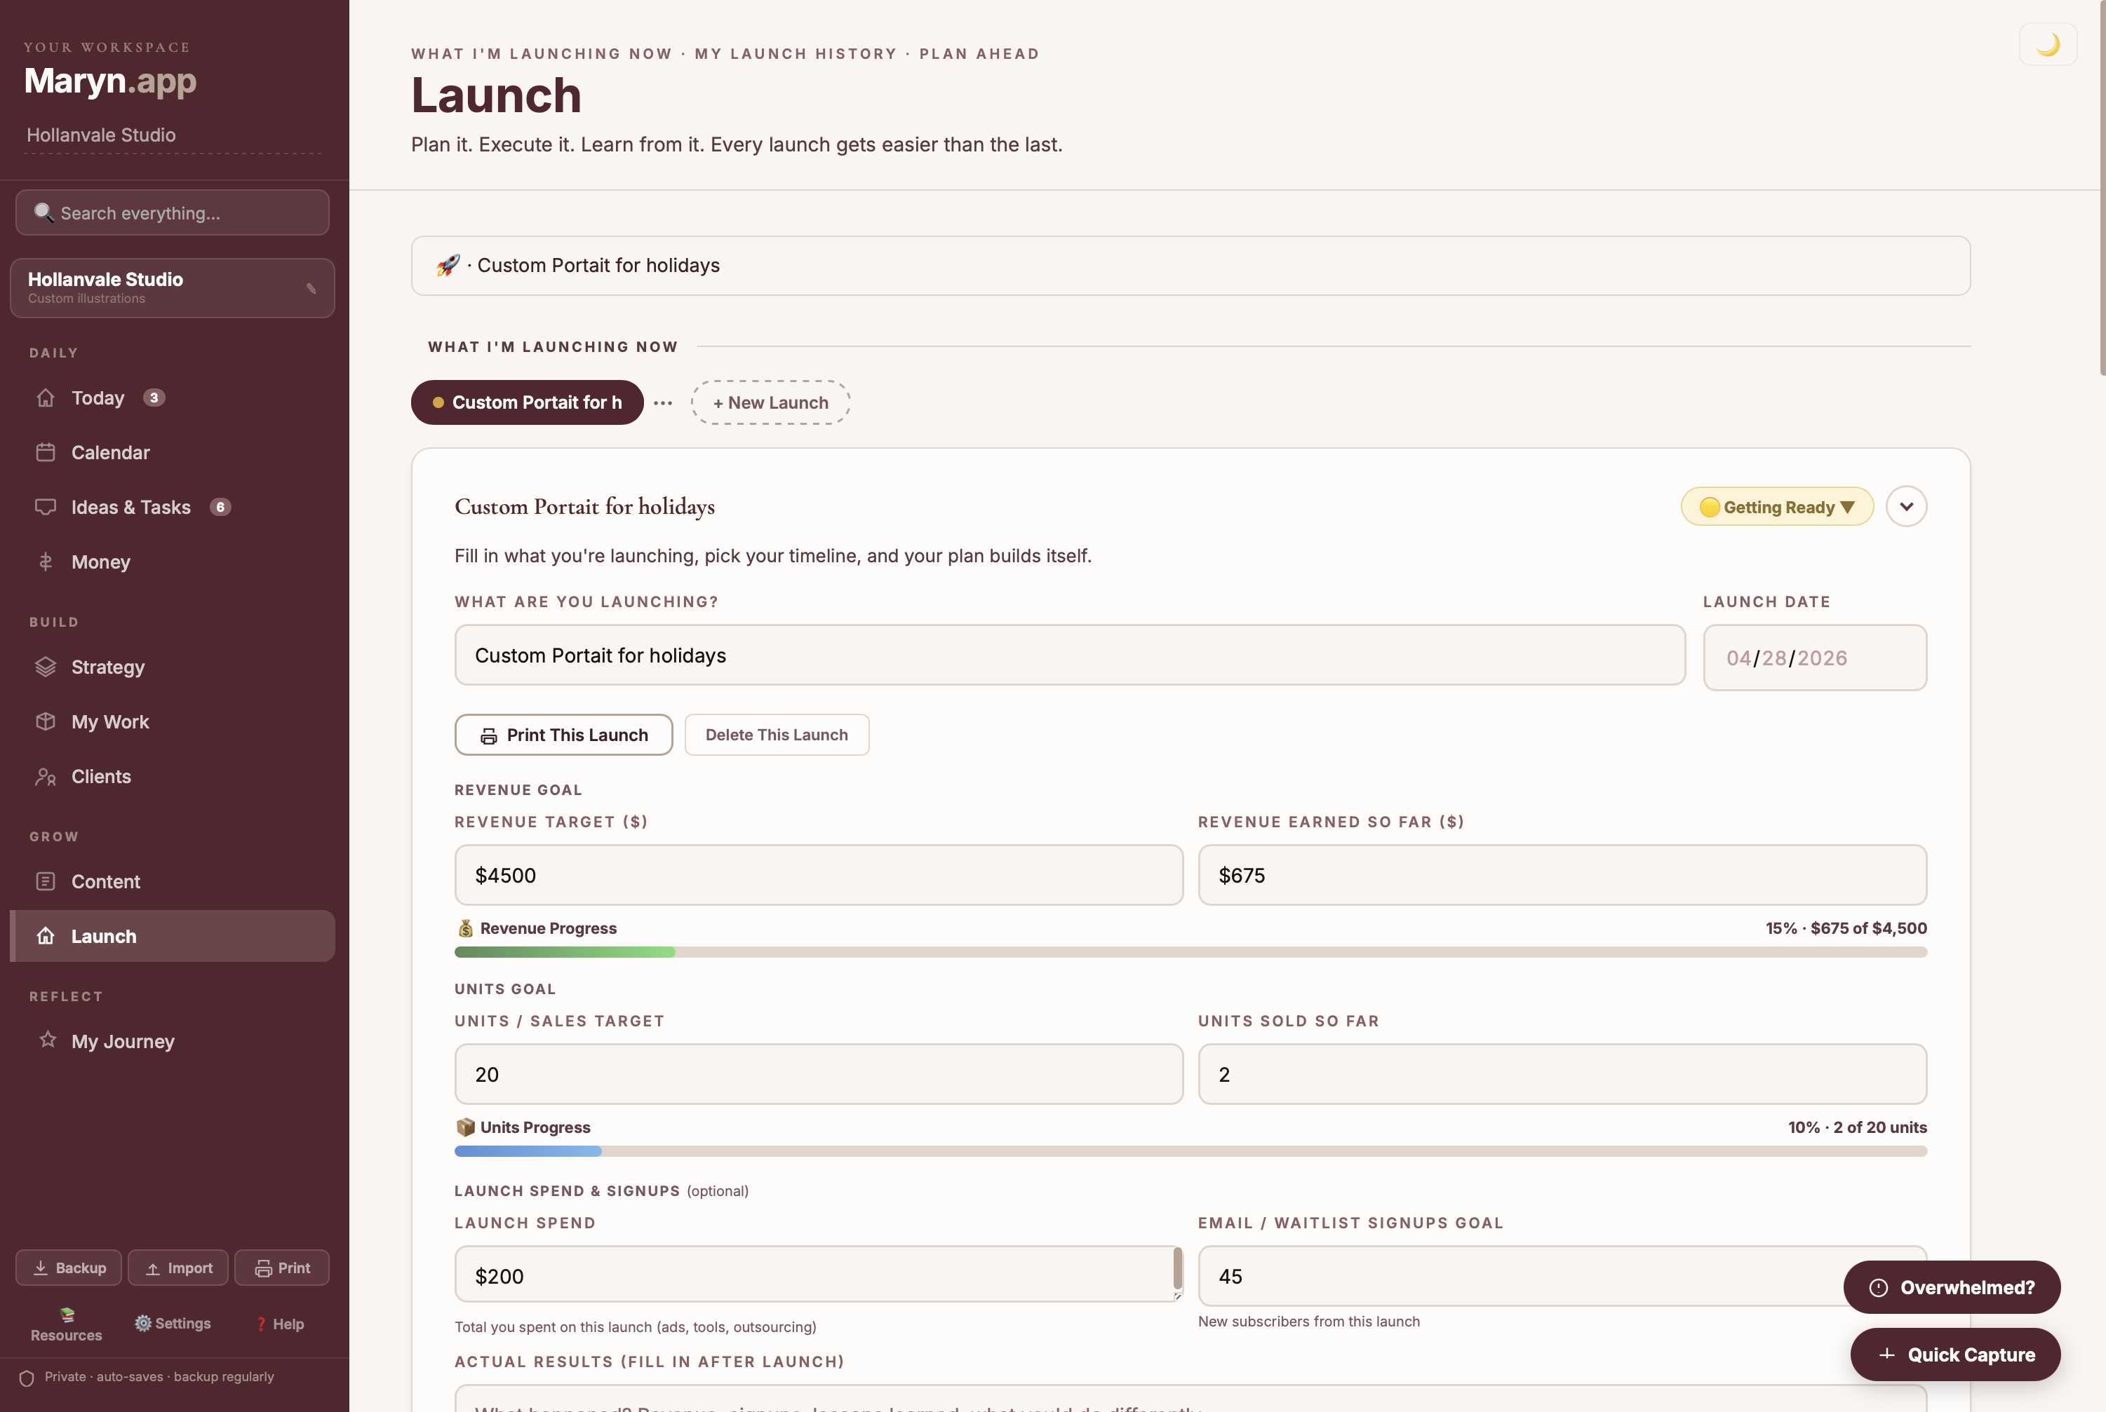This screenshot has height=1412, width=2106.
Task: Toggle dark mode with the moon icon
Action: click(2048, 43)
